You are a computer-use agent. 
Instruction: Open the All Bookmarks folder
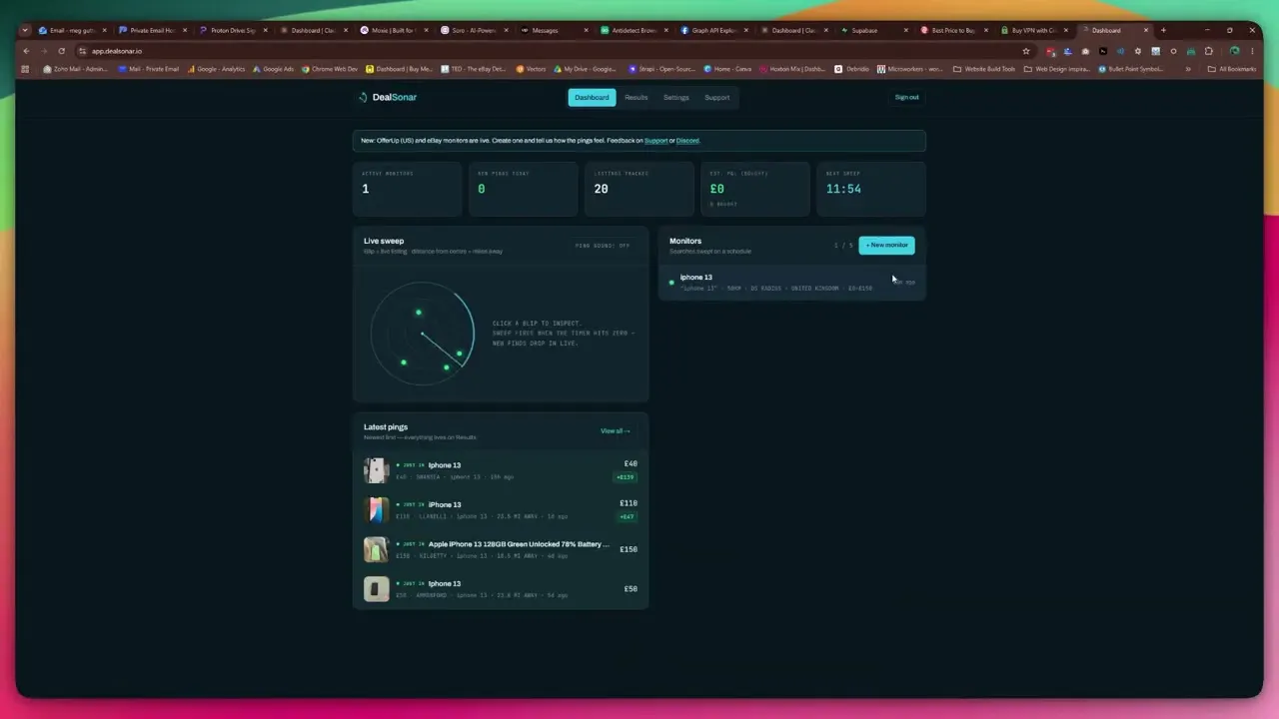click(1232, 69)
